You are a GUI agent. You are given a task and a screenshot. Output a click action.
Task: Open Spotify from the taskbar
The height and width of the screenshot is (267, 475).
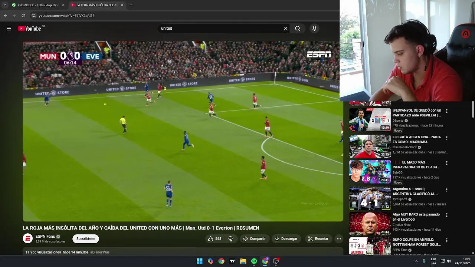tap(254, 261)
